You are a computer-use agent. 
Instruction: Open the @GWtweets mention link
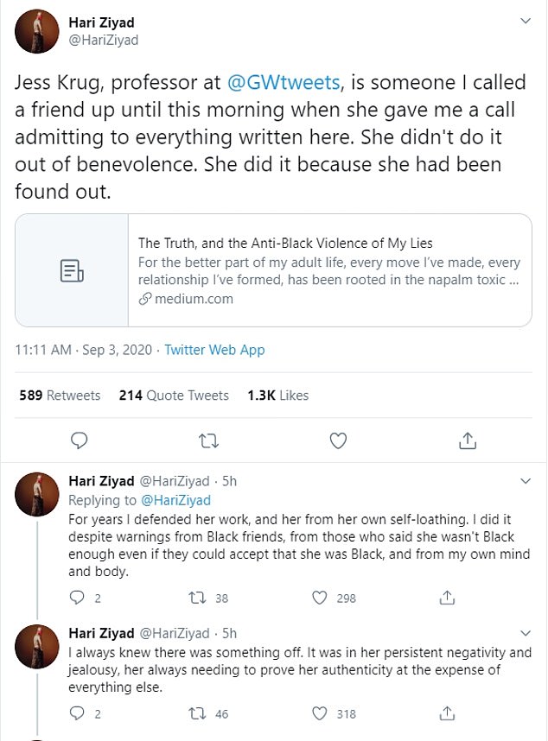click(284, 83)
